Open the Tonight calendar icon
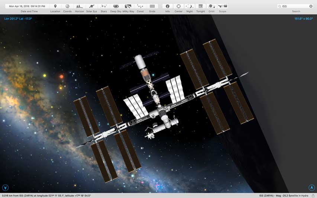 click(x=201, y=6)
